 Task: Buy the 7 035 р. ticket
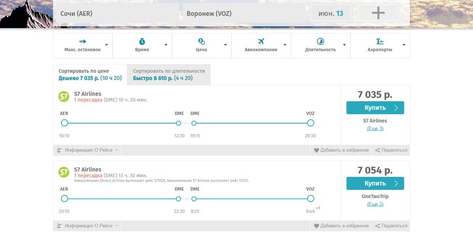375,108
